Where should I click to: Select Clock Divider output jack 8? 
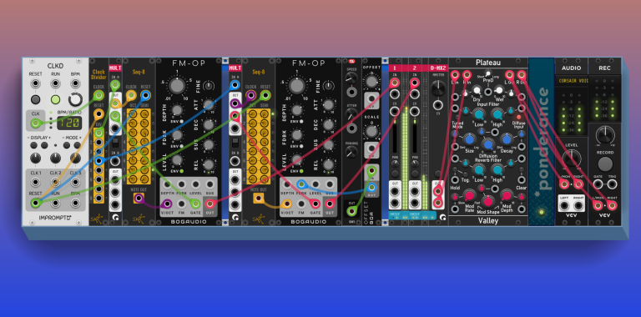click(x=98, y=199)
